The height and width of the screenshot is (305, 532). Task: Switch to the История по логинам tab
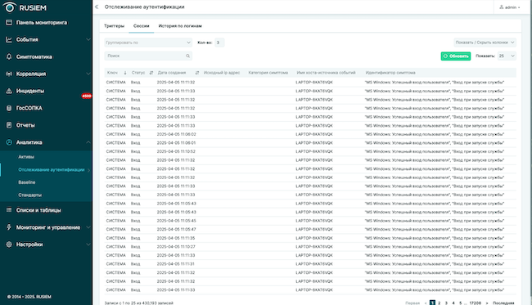click(x=180, y=25)
